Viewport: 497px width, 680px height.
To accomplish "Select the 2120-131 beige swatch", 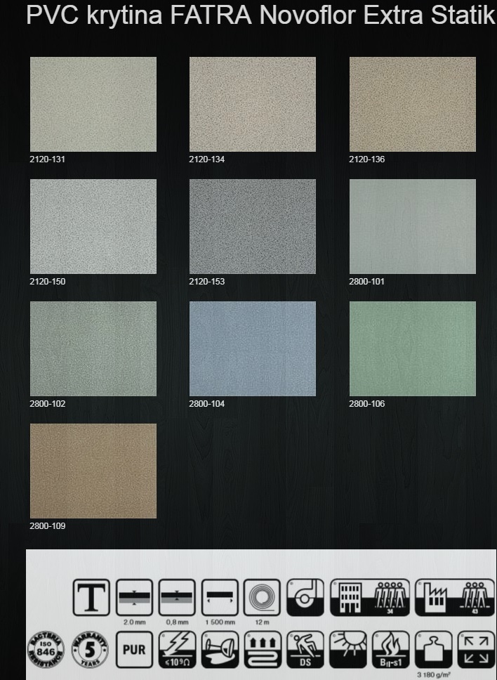I will click(x=93, y=104).
